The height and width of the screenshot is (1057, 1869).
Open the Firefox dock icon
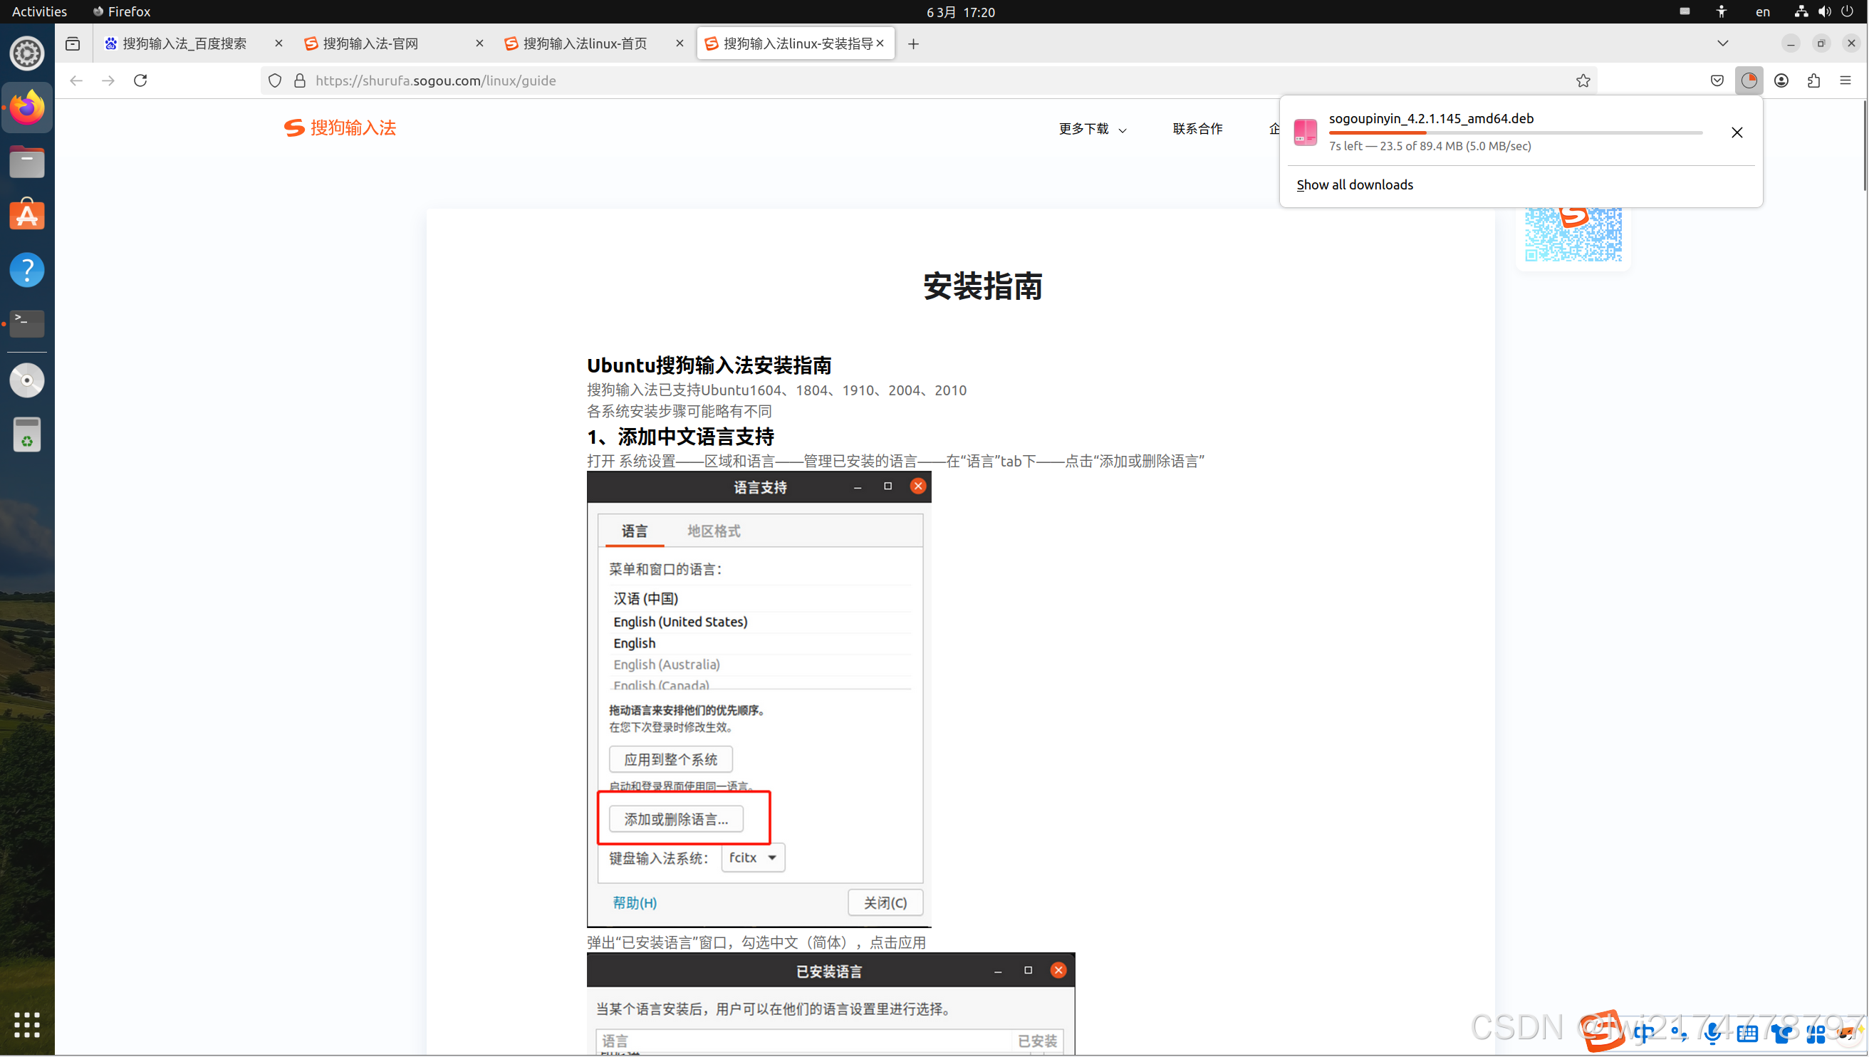coord(27,108)
